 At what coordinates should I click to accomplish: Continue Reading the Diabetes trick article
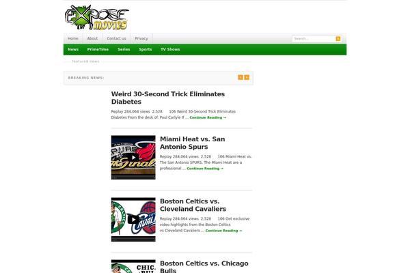(208, 117)
